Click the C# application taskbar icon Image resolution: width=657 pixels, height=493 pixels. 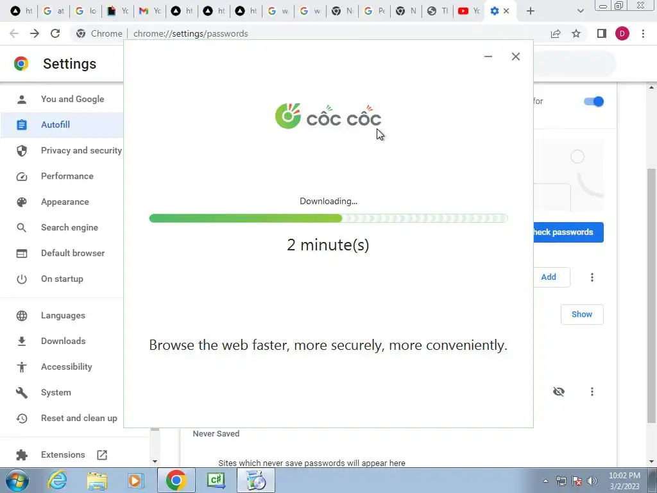coord(216,480)
